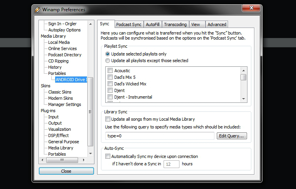Select the ANDROID Drive tree item
Image resolution: width=296 pixels, height=189 pixels.
pyautogui.click(x=71, y=80)
